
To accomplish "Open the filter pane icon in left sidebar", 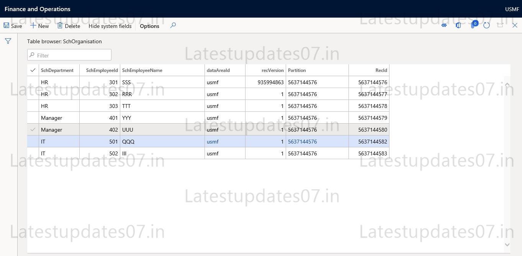I will (x=8, y=41).
